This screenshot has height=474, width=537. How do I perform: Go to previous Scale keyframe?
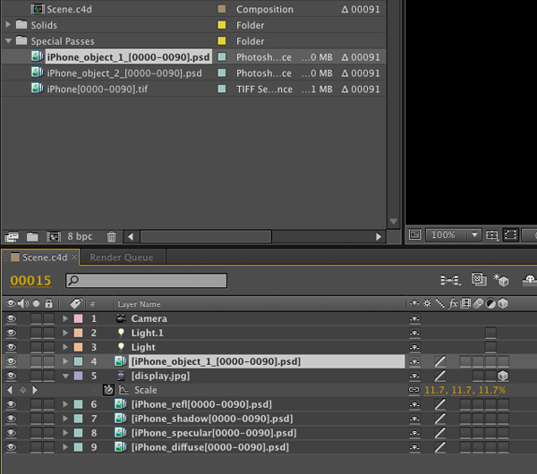pos(10,390)
